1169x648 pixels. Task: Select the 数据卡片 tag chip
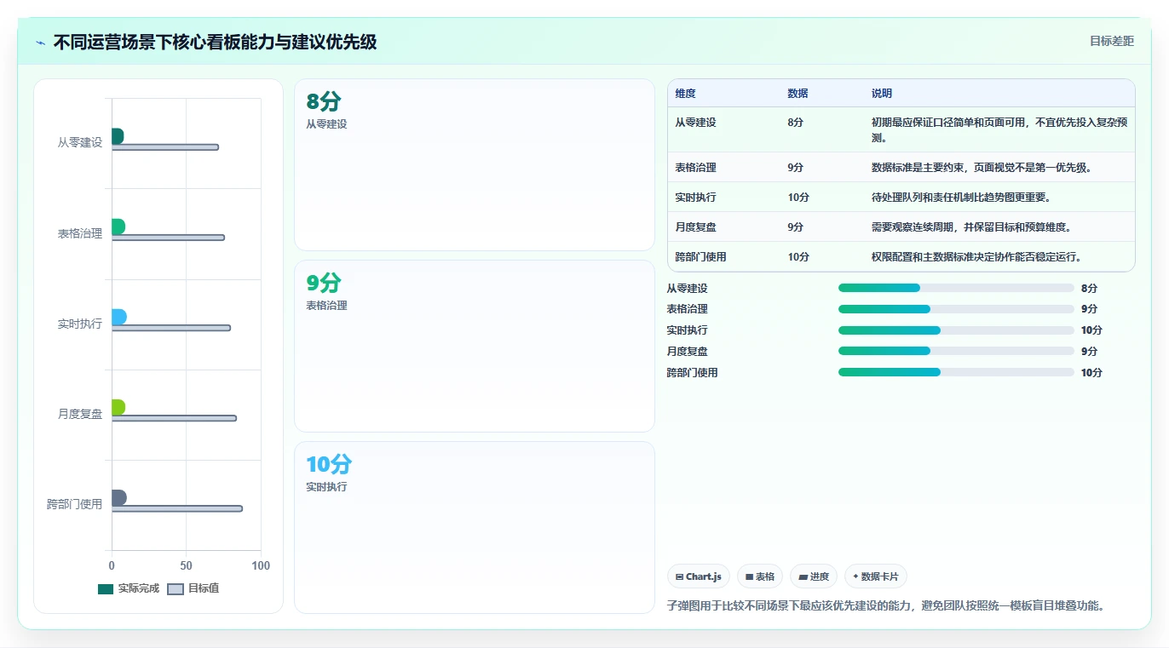pyautogui.click(x=875, y=576)
